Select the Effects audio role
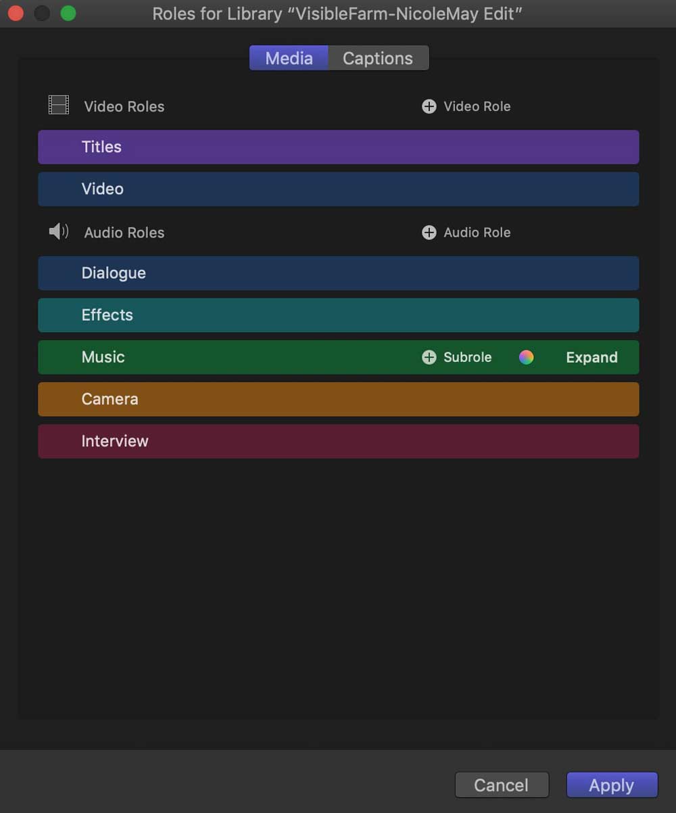 pyautogui.click(x=338, y=315)
